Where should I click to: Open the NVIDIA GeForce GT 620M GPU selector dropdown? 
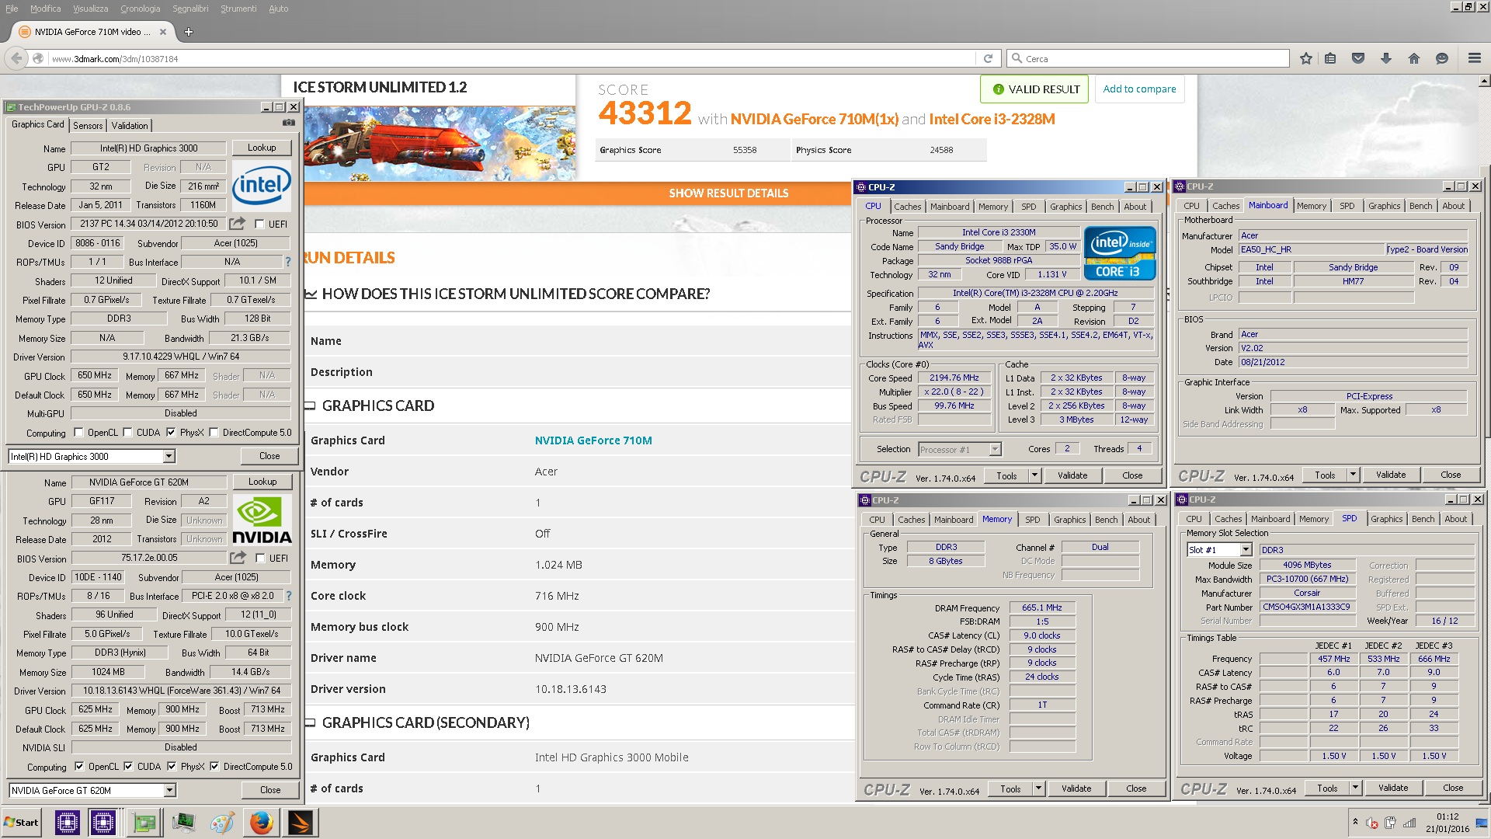169,791
